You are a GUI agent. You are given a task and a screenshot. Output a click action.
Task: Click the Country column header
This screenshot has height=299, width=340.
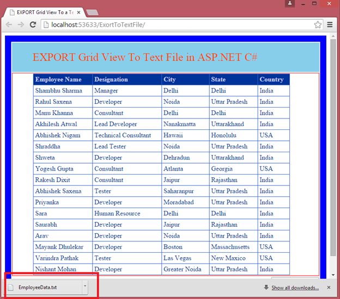(x=274, y=79)
